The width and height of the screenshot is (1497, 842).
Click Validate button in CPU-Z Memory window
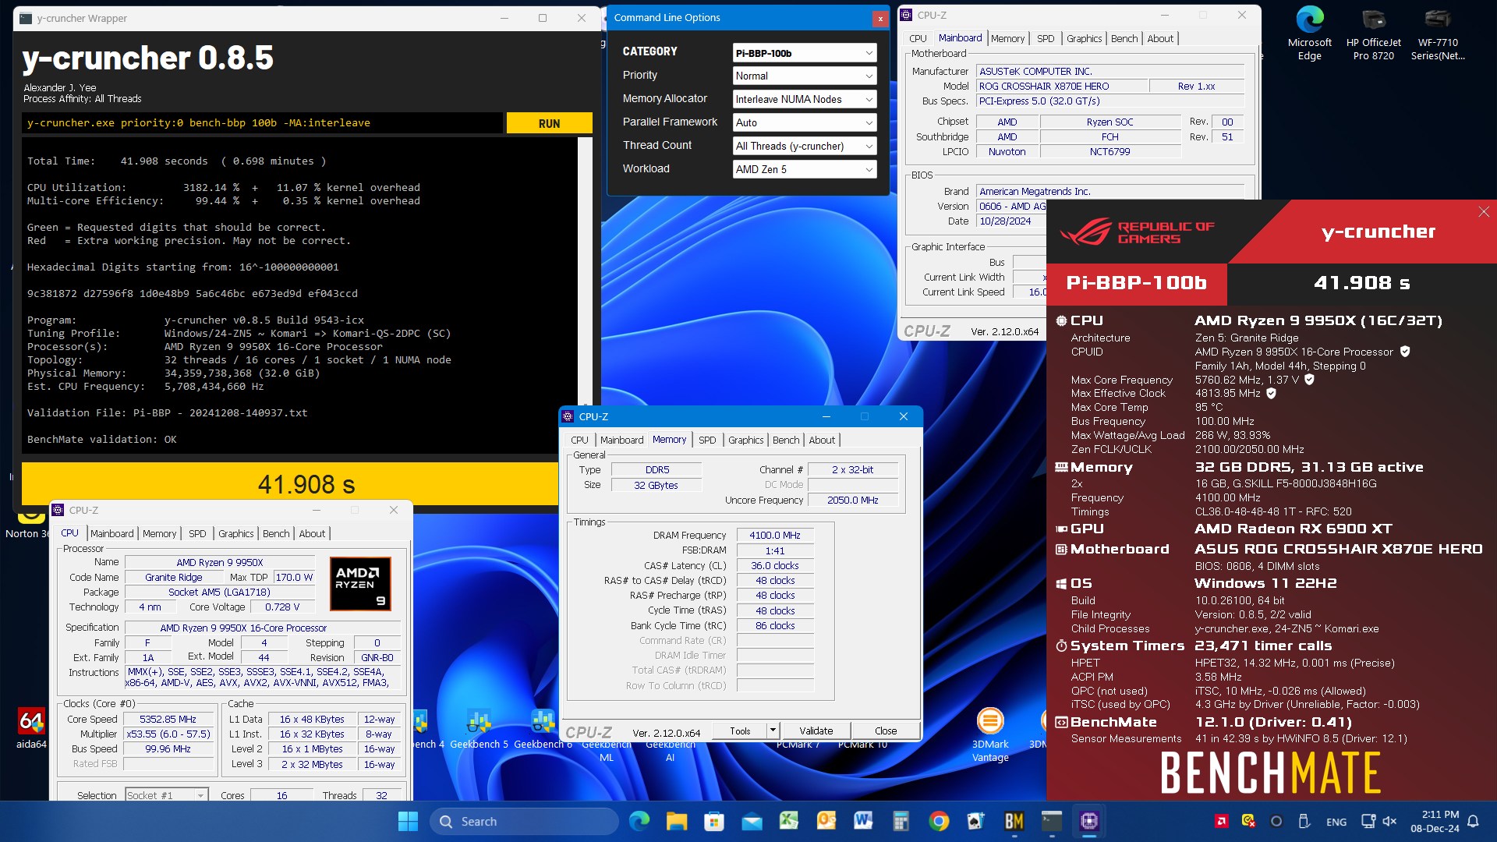tap(816, 731)
